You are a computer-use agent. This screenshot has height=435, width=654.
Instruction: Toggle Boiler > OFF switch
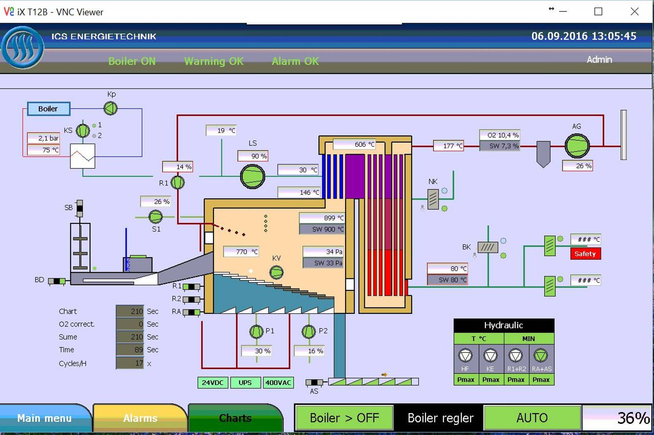[344, 418]
